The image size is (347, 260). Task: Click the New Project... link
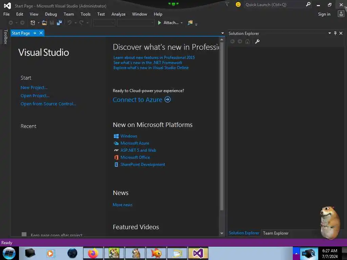coord(34,88)
